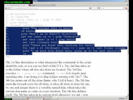Click the flag icon in the address bar
The width and height of the screenshot is (133, 100).
tap(90, 8)
